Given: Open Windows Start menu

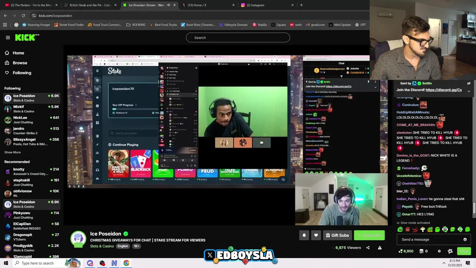Looking at the screenshot, I should [x=6, y=263].
